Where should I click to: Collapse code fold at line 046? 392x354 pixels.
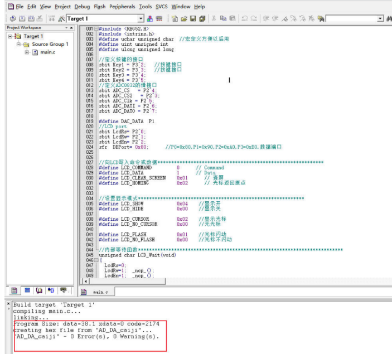coord(96,260)
